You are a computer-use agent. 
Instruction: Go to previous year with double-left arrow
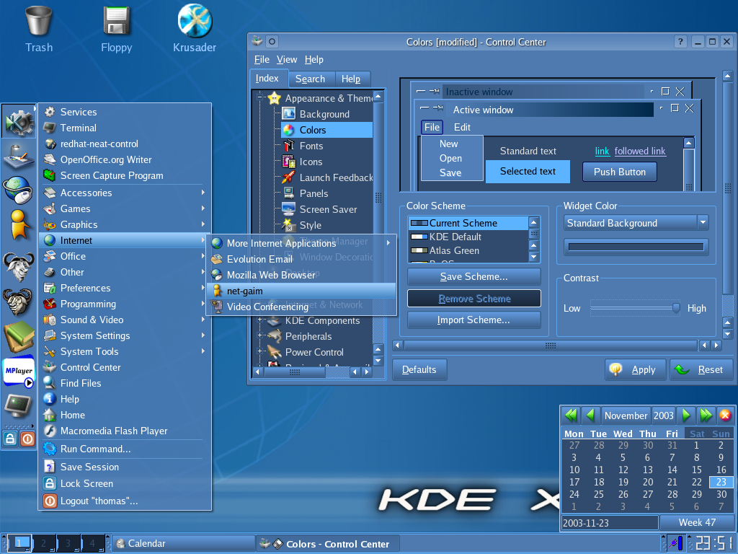571,415
